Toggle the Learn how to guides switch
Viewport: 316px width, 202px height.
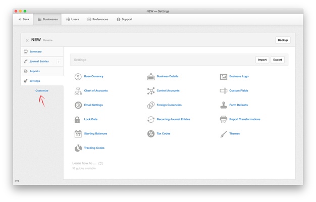coord(100,164)
